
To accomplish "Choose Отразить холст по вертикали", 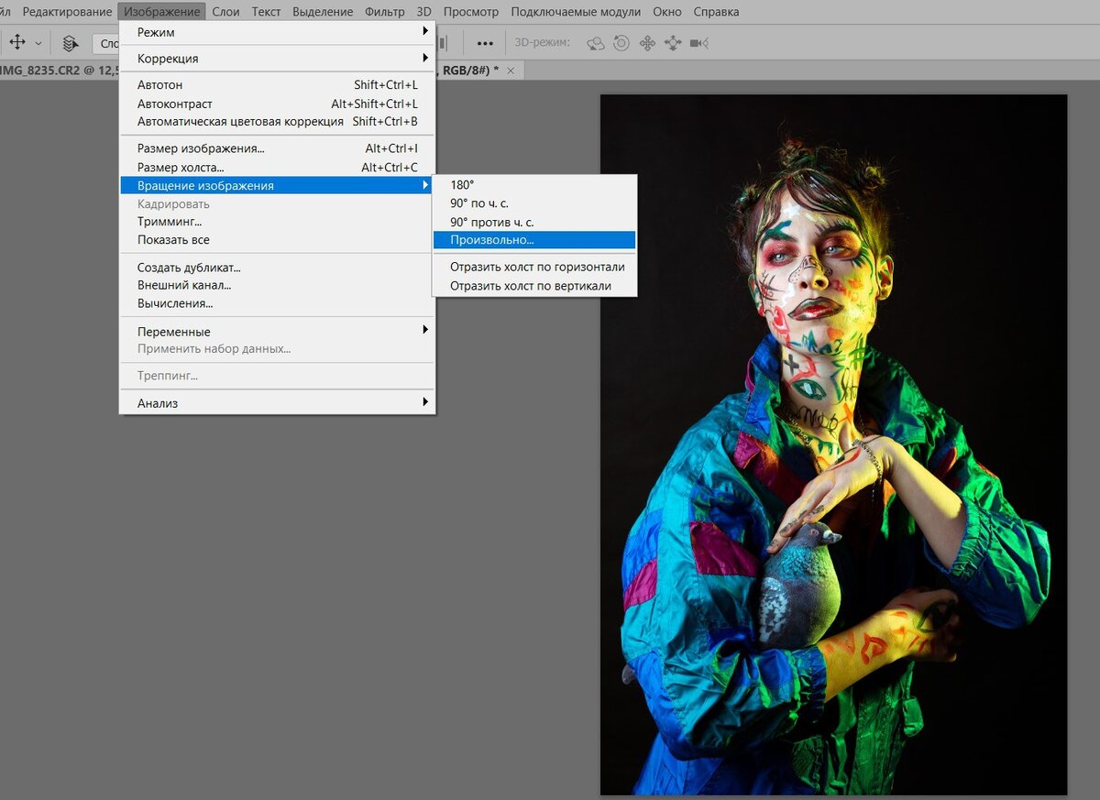I will point(534,286).
